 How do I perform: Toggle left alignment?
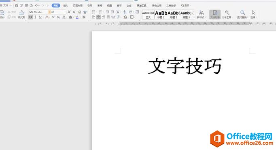(x=93, y=17)
